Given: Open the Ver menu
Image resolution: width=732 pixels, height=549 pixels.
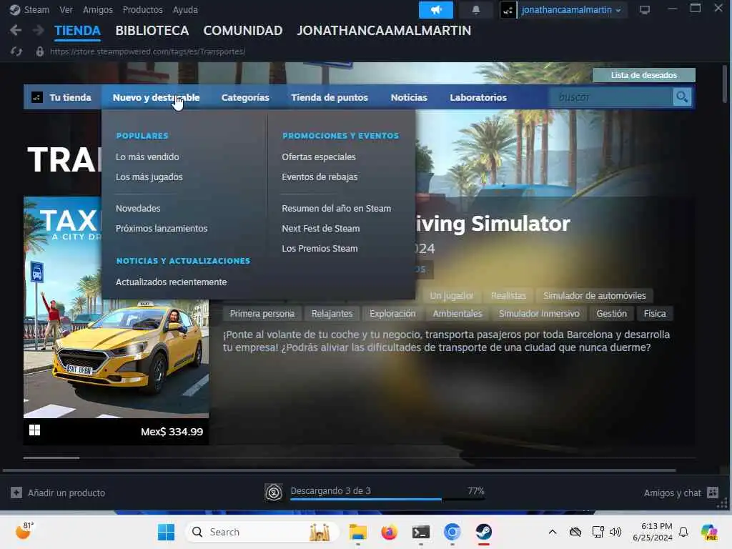Looking at the screenshot, I should coord(66,10).
